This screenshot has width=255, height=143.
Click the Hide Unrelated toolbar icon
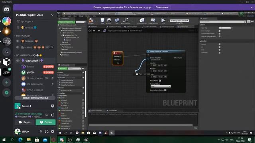pos(126,21)
